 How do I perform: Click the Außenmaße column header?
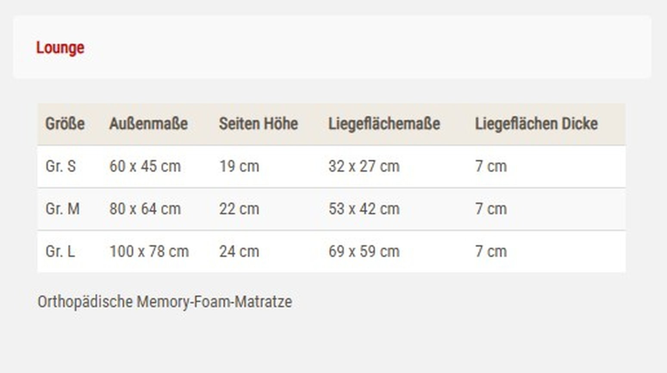click(x=149, y=124)
